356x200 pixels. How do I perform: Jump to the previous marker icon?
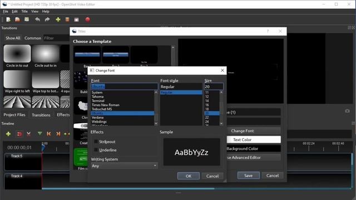coord(49,134)
